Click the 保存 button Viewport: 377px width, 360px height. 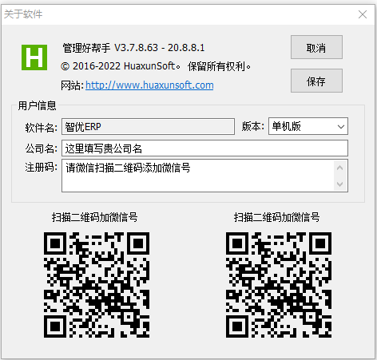coord(316,81)
